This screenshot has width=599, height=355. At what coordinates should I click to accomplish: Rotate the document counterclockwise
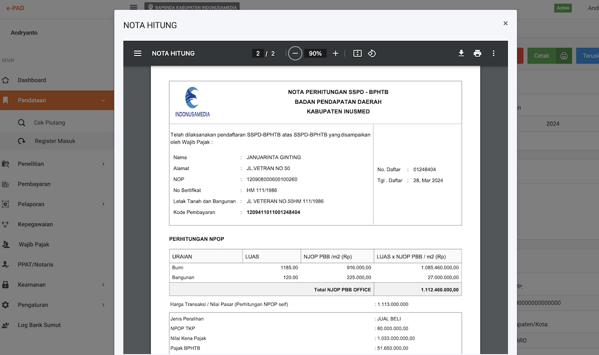372,53
